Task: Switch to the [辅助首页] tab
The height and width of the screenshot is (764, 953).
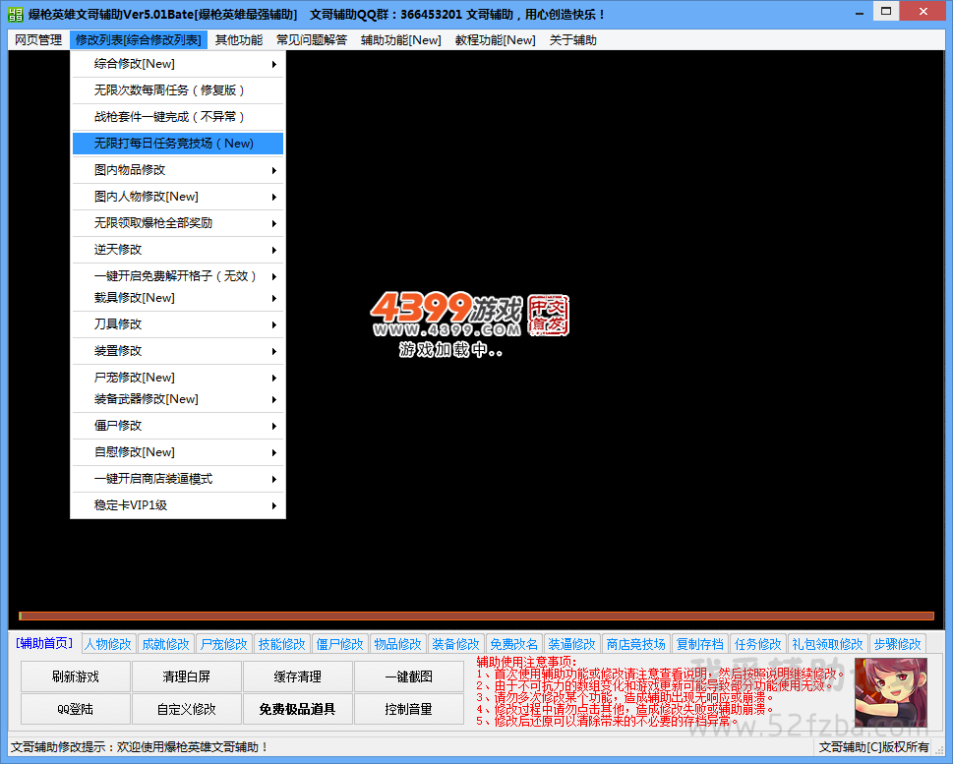Action: pos(44,643)
